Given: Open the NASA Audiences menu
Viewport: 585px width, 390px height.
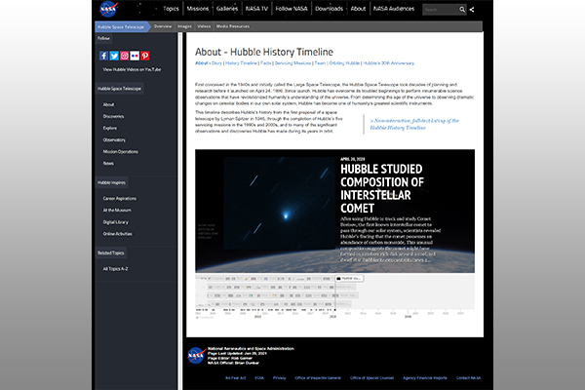Looking at the screenshot, I should click(x=394, y=9).
